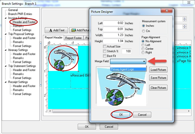
Task: Switch to the Report Footer tab
Action: pos(73,38)
